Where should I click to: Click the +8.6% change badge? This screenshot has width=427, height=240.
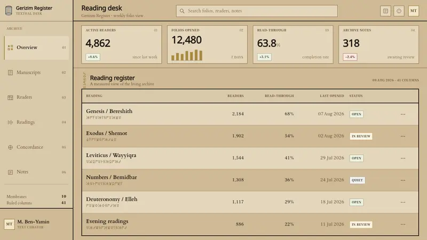[x=93, y=57]
